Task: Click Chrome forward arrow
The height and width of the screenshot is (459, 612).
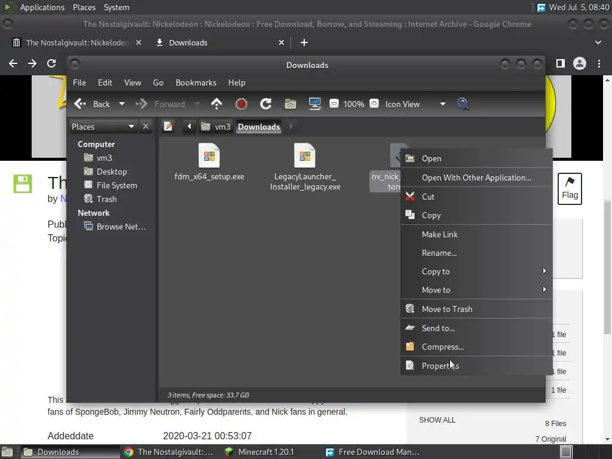Action: [x=32, y=63]
